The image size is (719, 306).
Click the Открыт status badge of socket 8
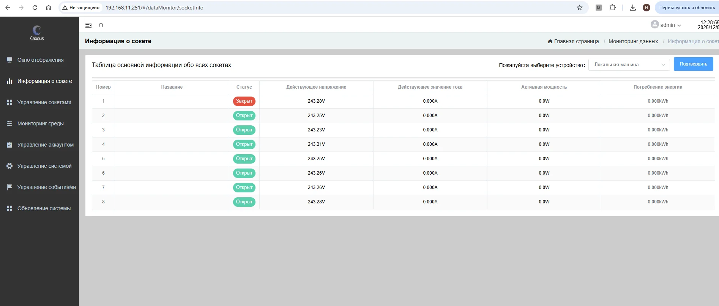pyautogui.click(x=244, y=202)
